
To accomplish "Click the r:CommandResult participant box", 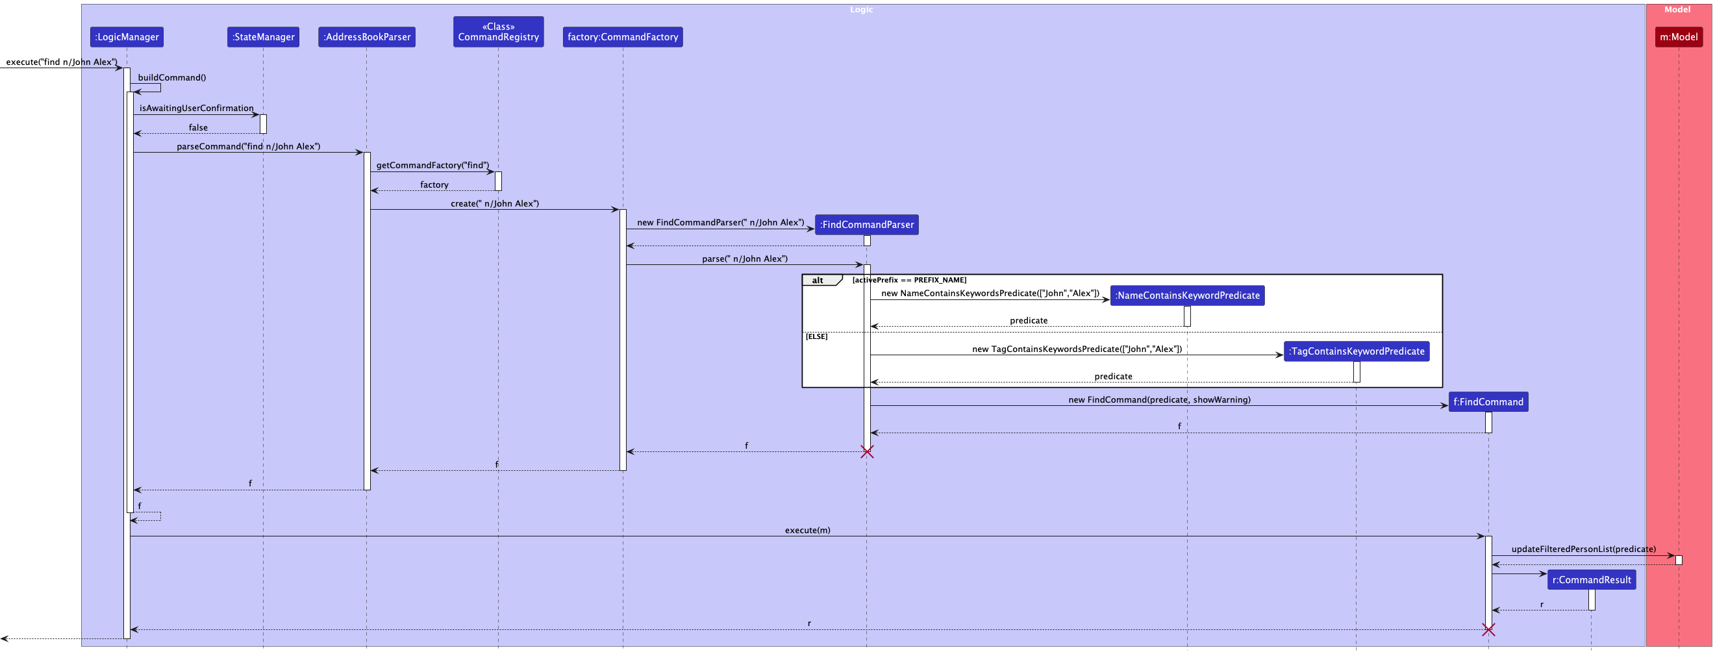I will 1592,580.
